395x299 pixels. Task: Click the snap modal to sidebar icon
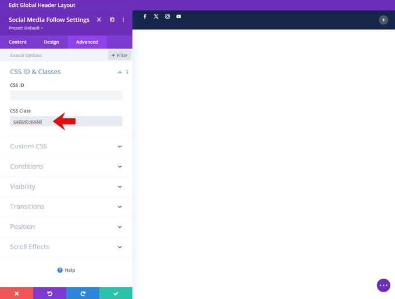(x=112, y=20)
